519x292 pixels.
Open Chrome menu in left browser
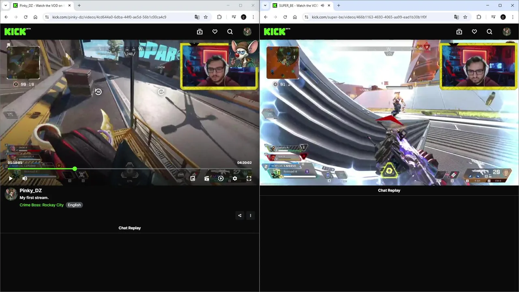tap(253, 17)
